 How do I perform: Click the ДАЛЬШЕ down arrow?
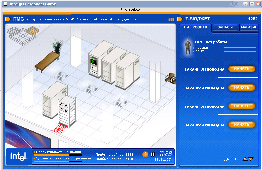click(251, 159)
